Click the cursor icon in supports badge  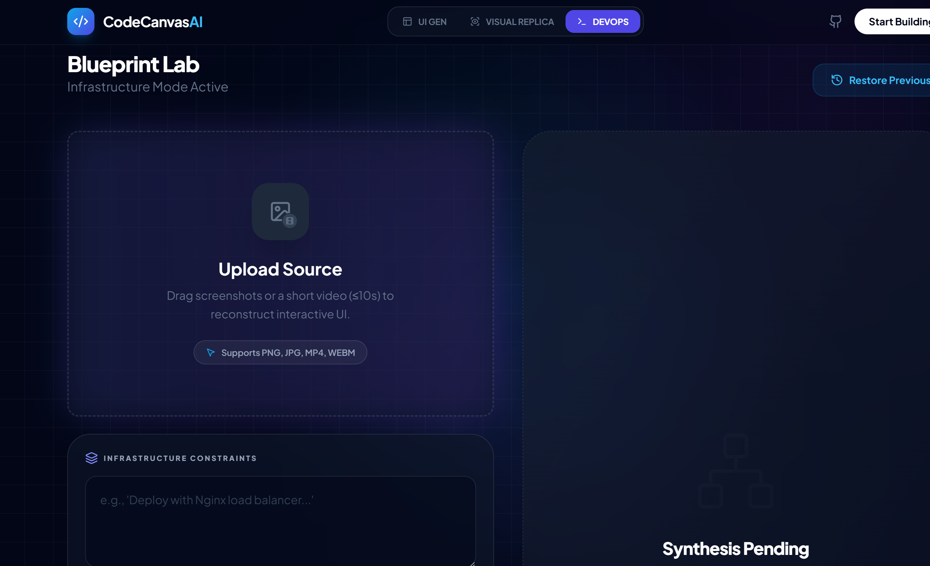[211, 353]
